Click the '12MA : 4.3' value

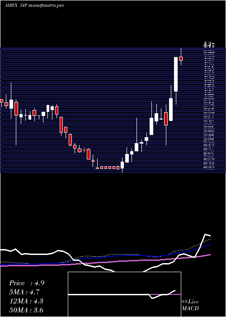(26, 301)
